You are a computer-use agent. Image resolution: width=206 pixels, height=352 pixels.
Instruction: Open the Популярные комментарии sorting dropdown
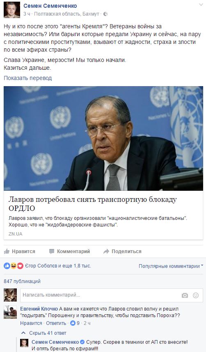tap(171, 266)
